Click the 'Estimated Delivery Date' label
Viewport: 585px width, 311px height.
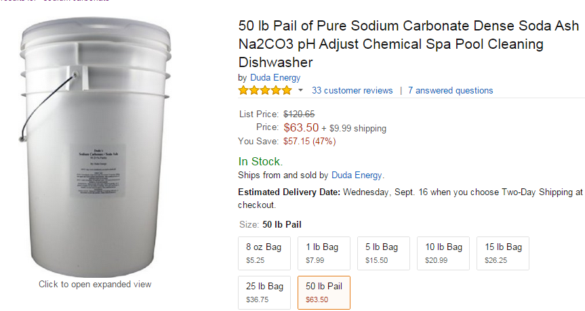[x=289, y=192]
